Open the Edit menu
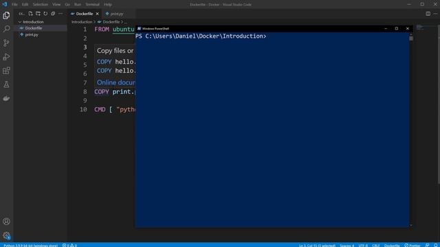The image size is (440, 247). [x=25, y=5]
